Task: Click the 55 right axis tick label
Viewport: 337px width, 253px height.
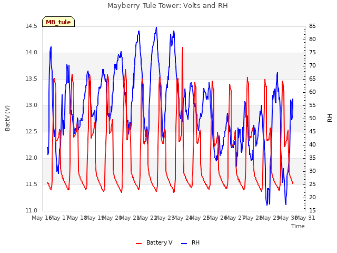Action: pyautogui.click(x=312, y=105)
